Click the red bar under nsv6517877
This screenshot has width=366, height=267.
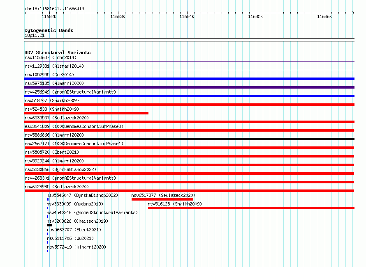(162, 199)
